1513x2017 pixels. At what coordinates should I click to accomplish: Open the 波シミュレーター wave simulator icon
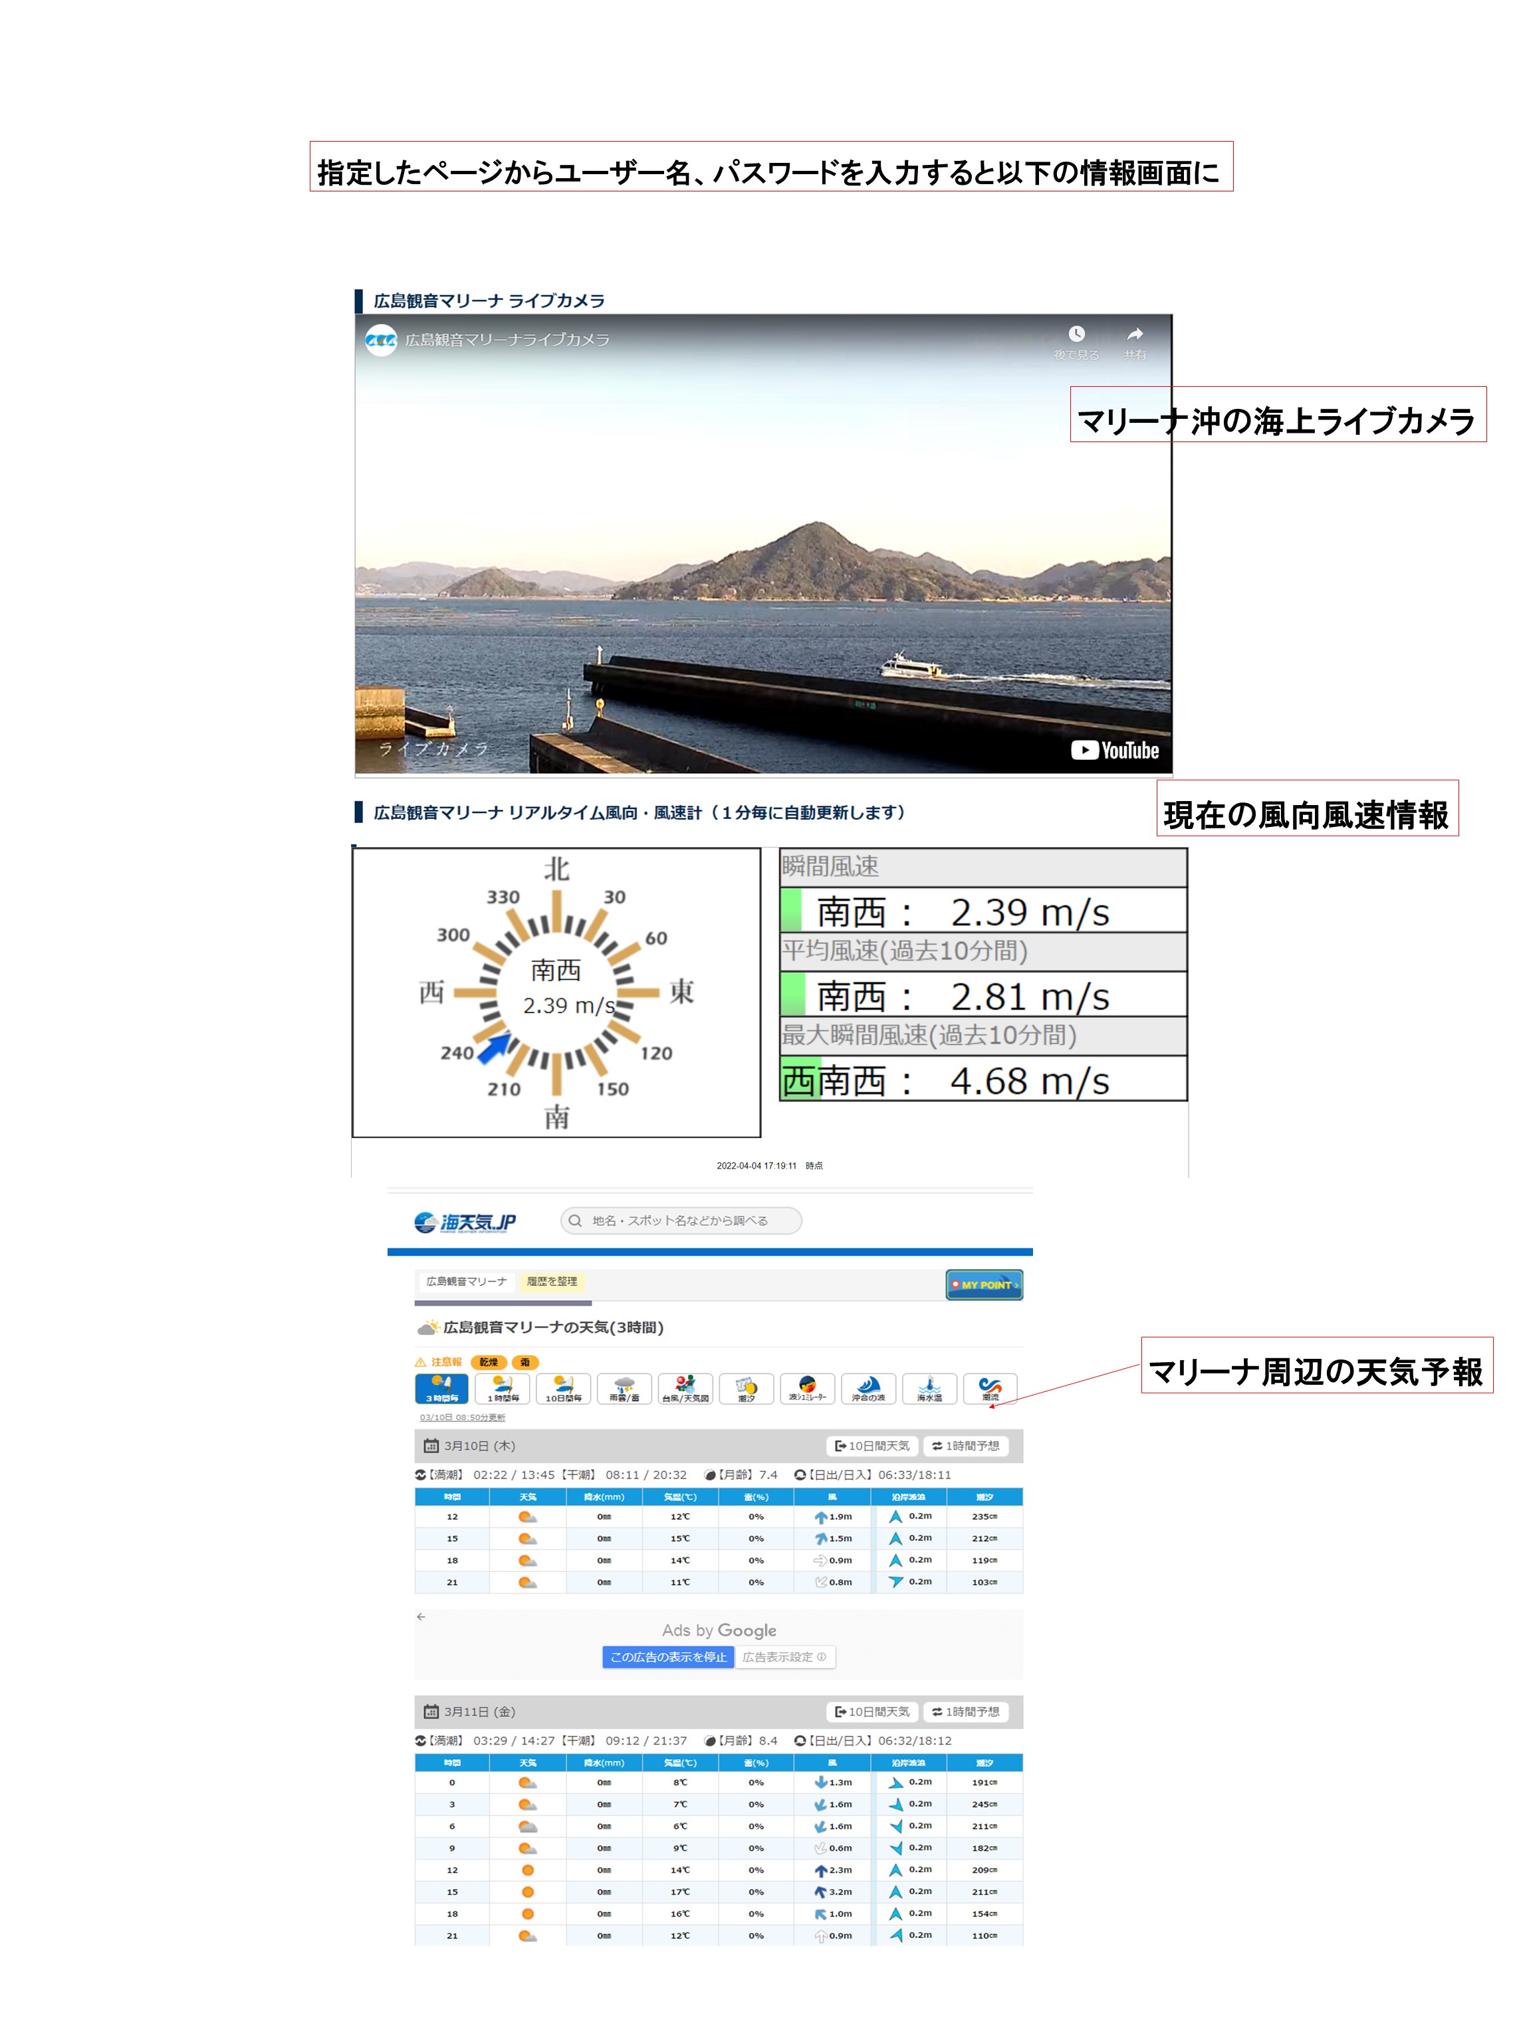[x=807, y=1388]
